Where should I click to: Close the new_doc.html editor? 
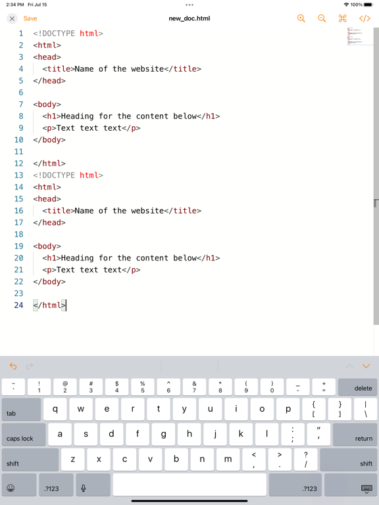click(x=12, y=18)
